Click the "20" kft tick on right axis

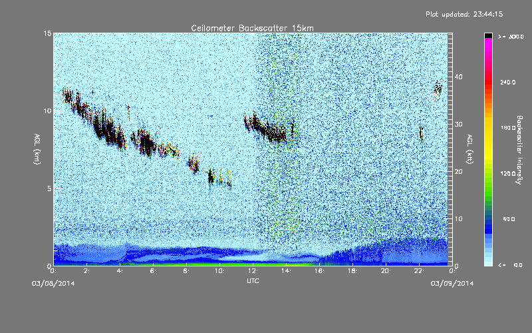coord(458,172)
